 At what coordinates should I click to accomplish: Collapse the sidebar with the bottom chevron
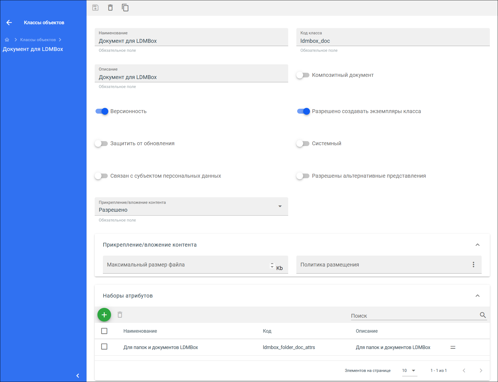78,376
